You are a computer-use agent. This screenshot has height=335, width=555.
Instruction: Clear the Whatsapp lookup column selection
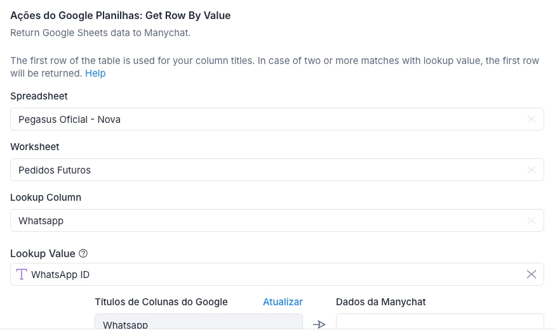pyautogui.click(x=532, y=220)
